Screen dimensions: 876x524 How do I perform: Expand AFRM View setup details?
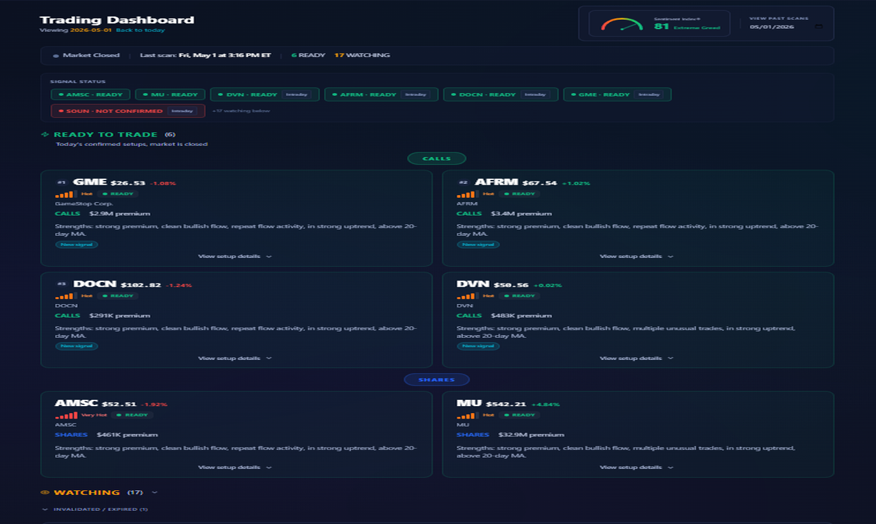click(637, 256)
